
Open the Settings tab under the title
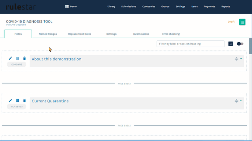coord(111,34)
